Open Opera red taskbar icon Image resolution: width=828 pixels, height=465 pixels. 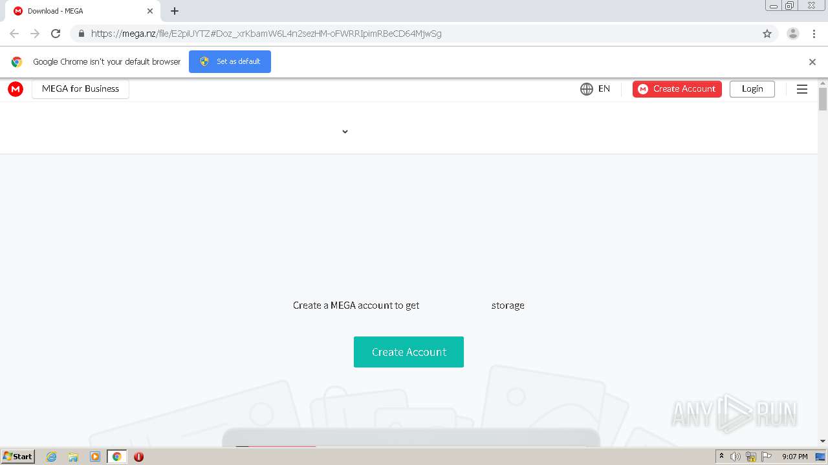[138, 457]
